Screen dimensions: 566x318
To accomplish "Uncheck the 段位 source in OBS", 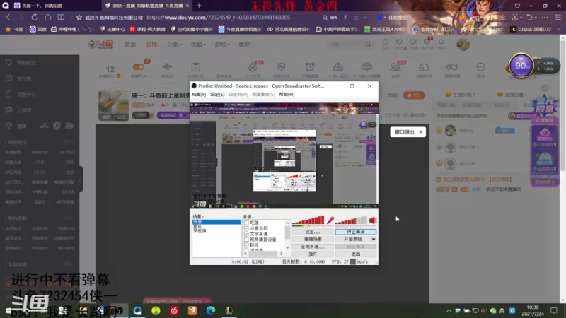I will [x=246, y=245].
